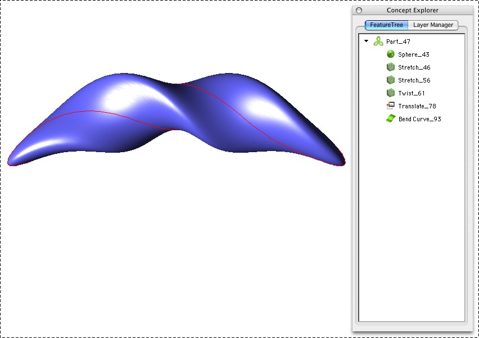The height and width of the screenshot is (338, 479).
Task: Collapse the Part_47 disclosure triangle
Action: click(367, 42)
